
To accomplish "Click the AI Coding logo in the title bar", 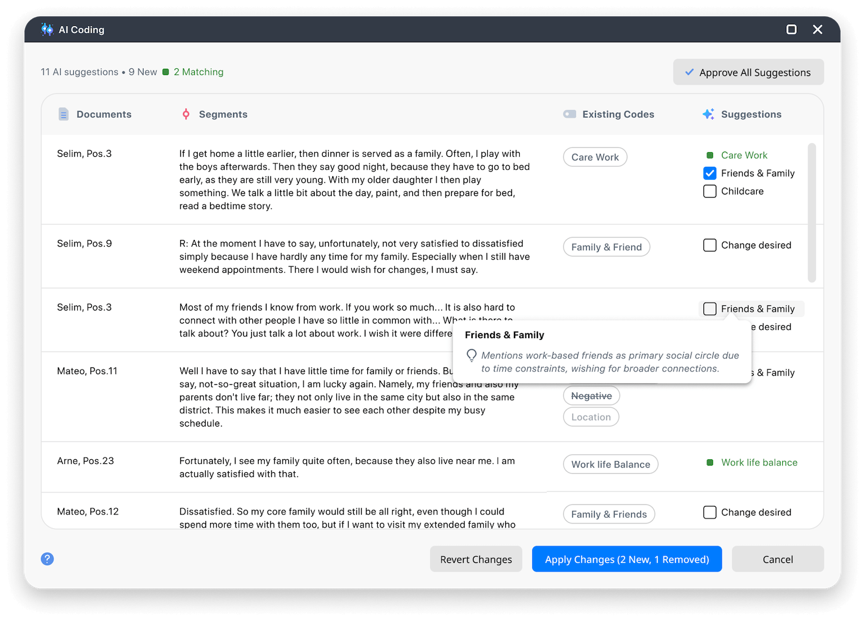I will pos(47,29).
